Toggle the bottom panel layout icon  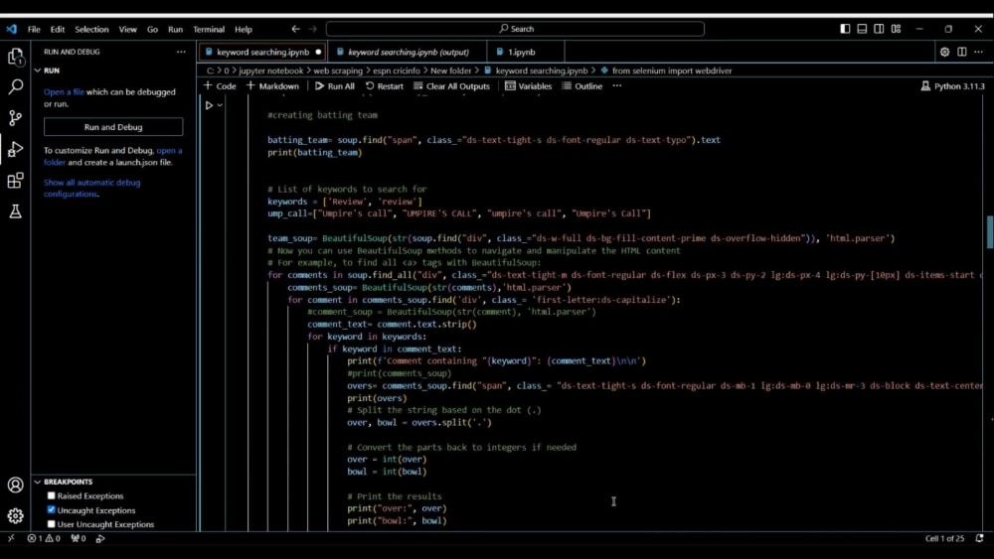point(862,29)
